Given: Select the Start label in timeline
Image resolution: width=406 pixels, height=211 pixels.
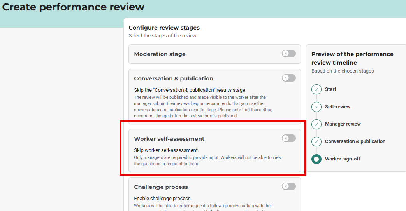Looking at the screenshot, I should [330, 89].
